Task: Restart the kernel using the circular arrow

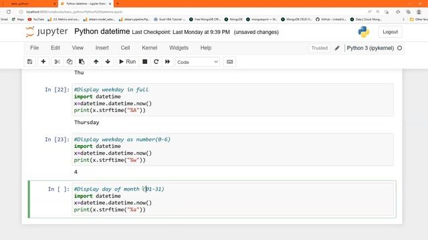Action: click(156, 62)
